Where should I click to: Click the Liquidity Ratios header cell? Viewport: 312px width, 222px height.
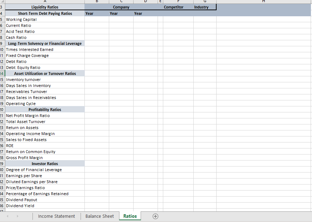45,7
